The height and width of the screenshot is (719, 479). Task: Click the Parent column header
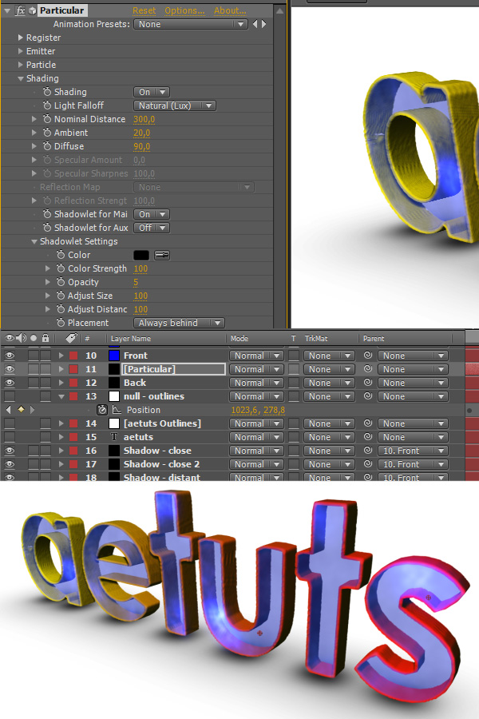coord(374,339)
